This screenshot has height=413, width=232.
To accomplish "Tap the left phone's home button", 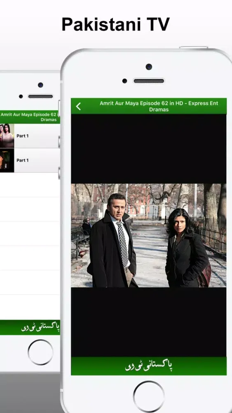I will click(40, 352).
